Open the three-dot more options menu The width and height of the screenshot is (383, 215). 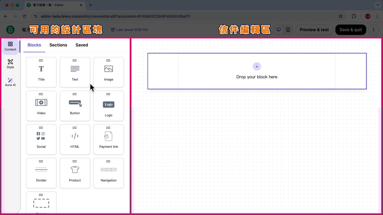click(373, 30)
